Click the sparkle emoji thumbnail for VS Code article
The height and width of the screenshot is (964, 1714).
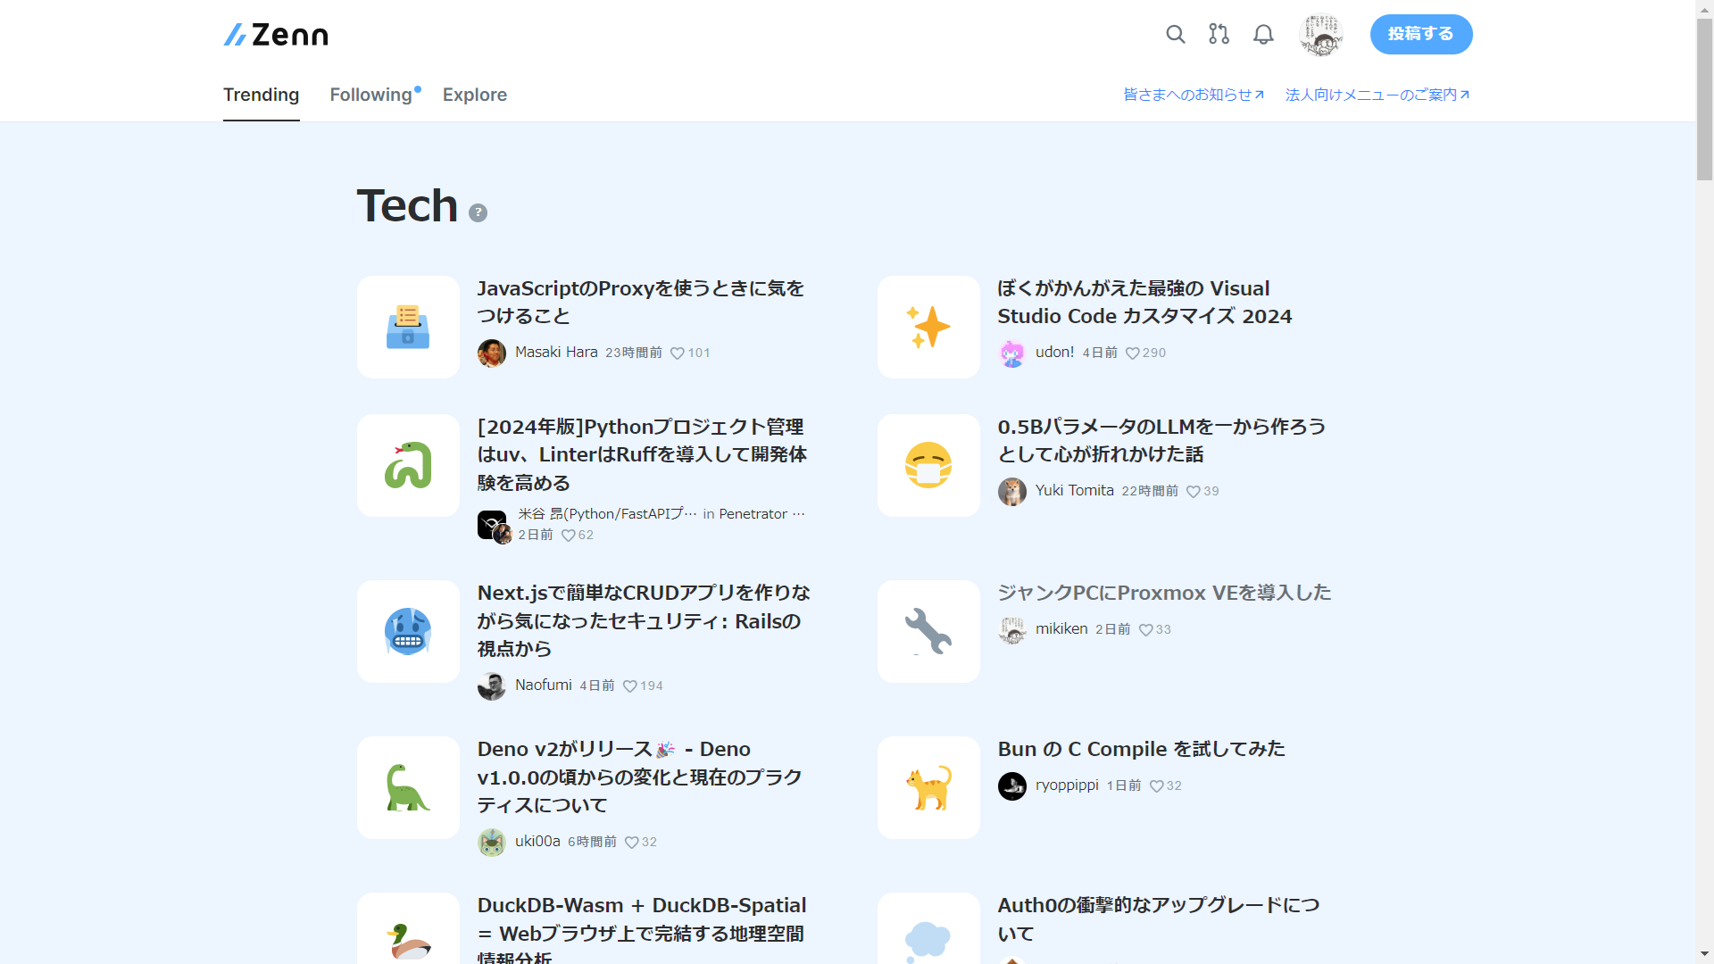928,327
